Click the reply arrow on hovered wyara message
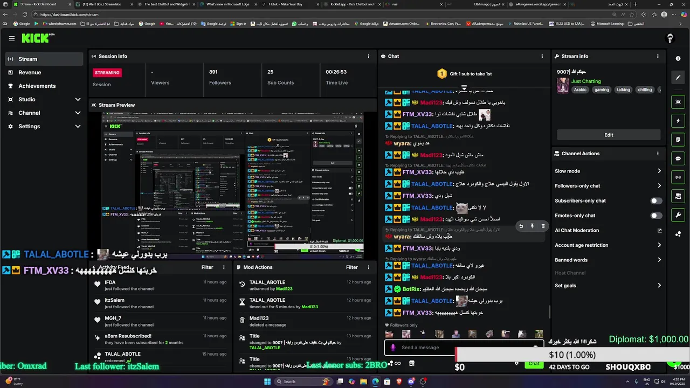Screen dimensions: 690x388 click(x=521, y=226)
